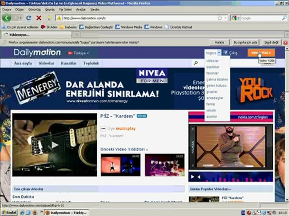Close the Yükleniyor tab
The width and height of the screenshot is (289, 216).
pos(77,34)
